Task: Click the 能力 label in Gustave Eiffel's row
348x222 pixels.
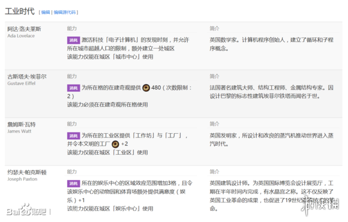Action: pyautogui.click(x=72, y=76)
